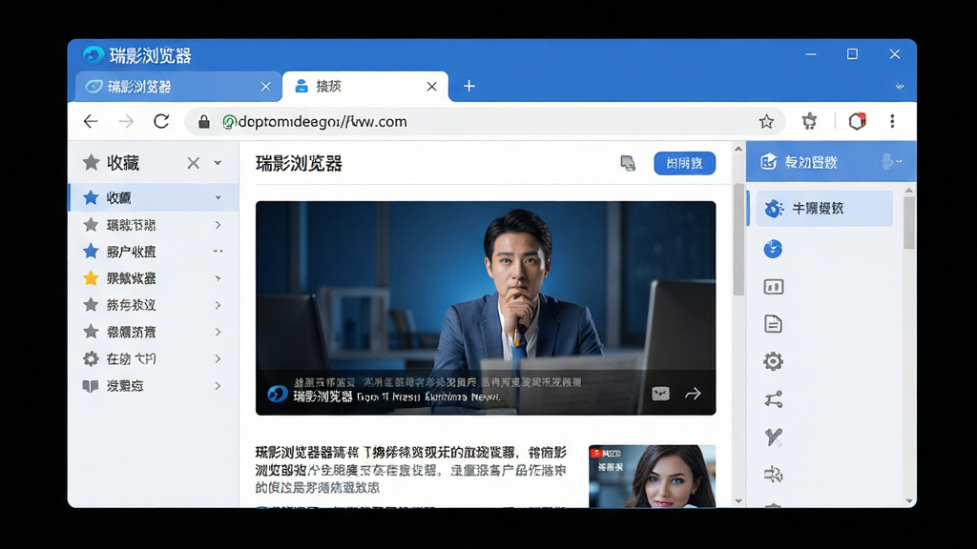Image resolution: width=977 pixels, height=549 pixels.
Task: Click the Y-shaped icon in right panel
Action: 773,437
